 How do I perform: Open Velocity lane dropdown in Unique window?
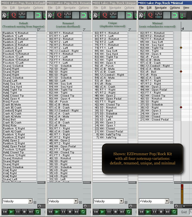(121, 201)
